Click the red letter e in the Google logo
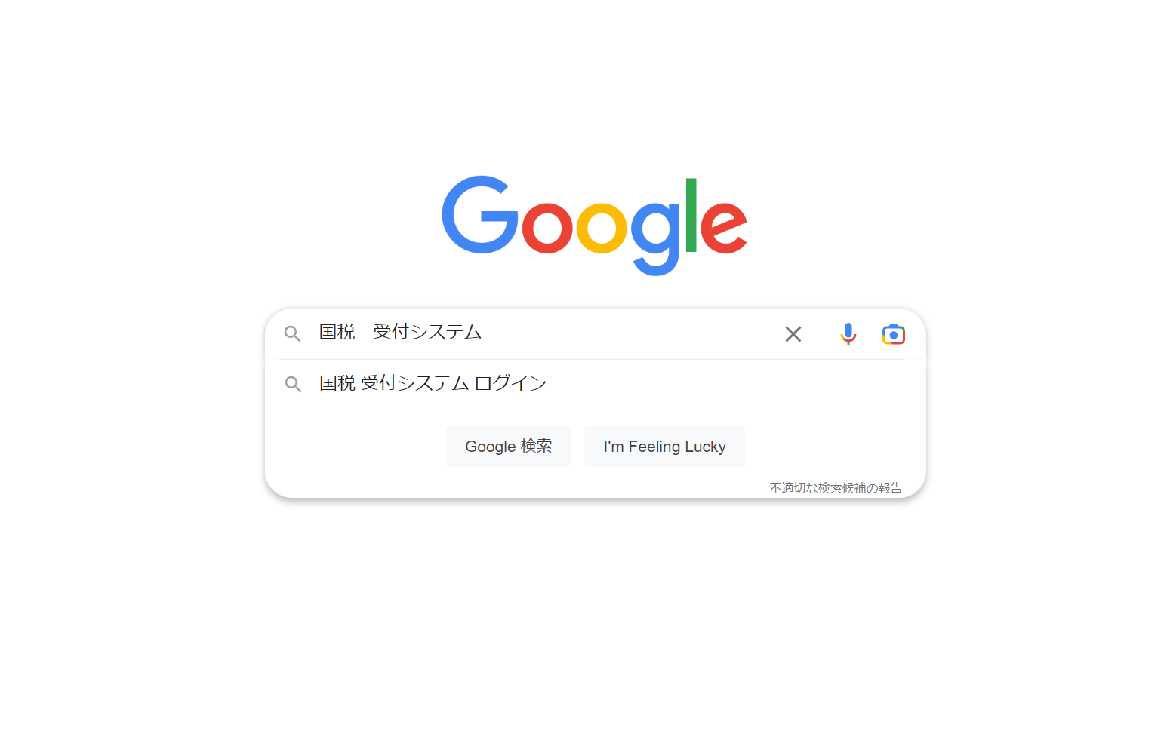The width and height of the screenshot is (1167, 740). [724, 228]
